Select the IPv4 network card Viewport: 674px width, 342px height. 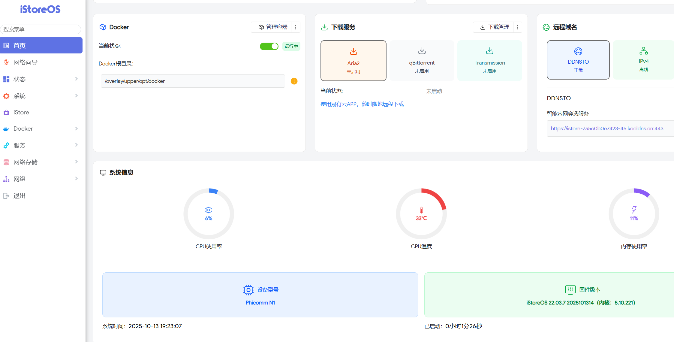[643, 60]
